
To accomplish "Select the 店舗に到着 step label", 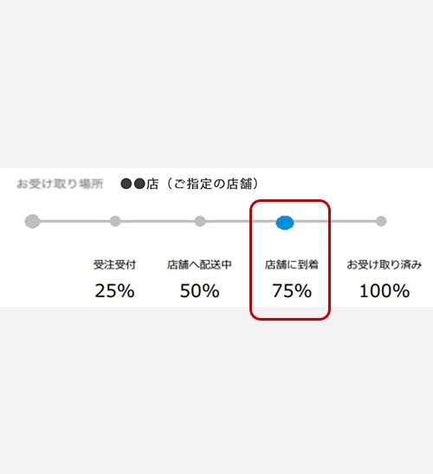I will (x=292, y=264).
